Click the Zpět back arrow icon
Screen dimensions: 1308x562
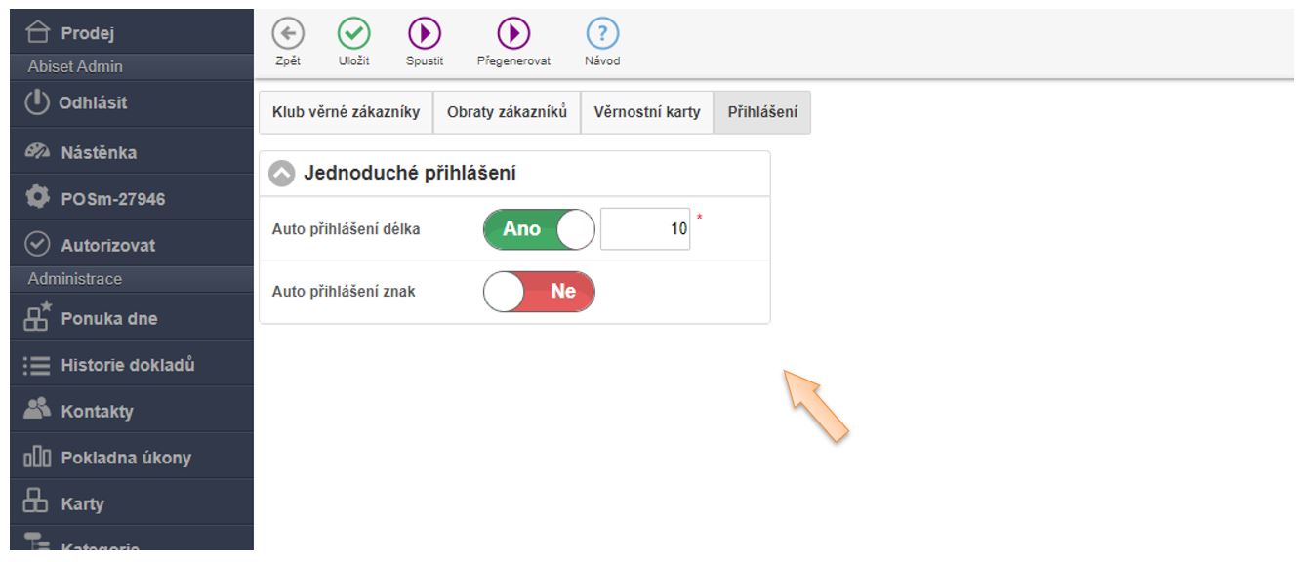click(x=286, y=34)
